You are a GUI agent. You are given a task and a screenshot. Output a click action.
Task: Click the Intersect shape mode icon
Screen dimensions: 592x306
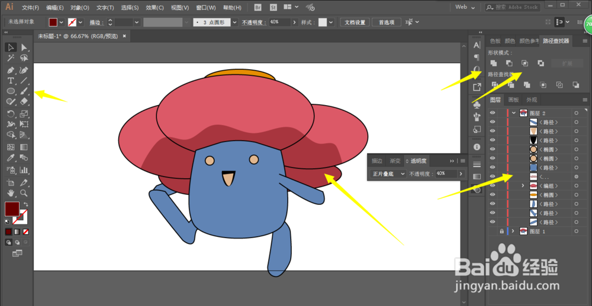click(x=525, y=63)
